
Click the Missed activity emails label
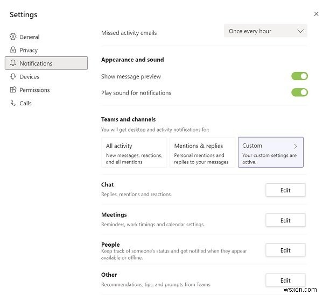[129, 33]
